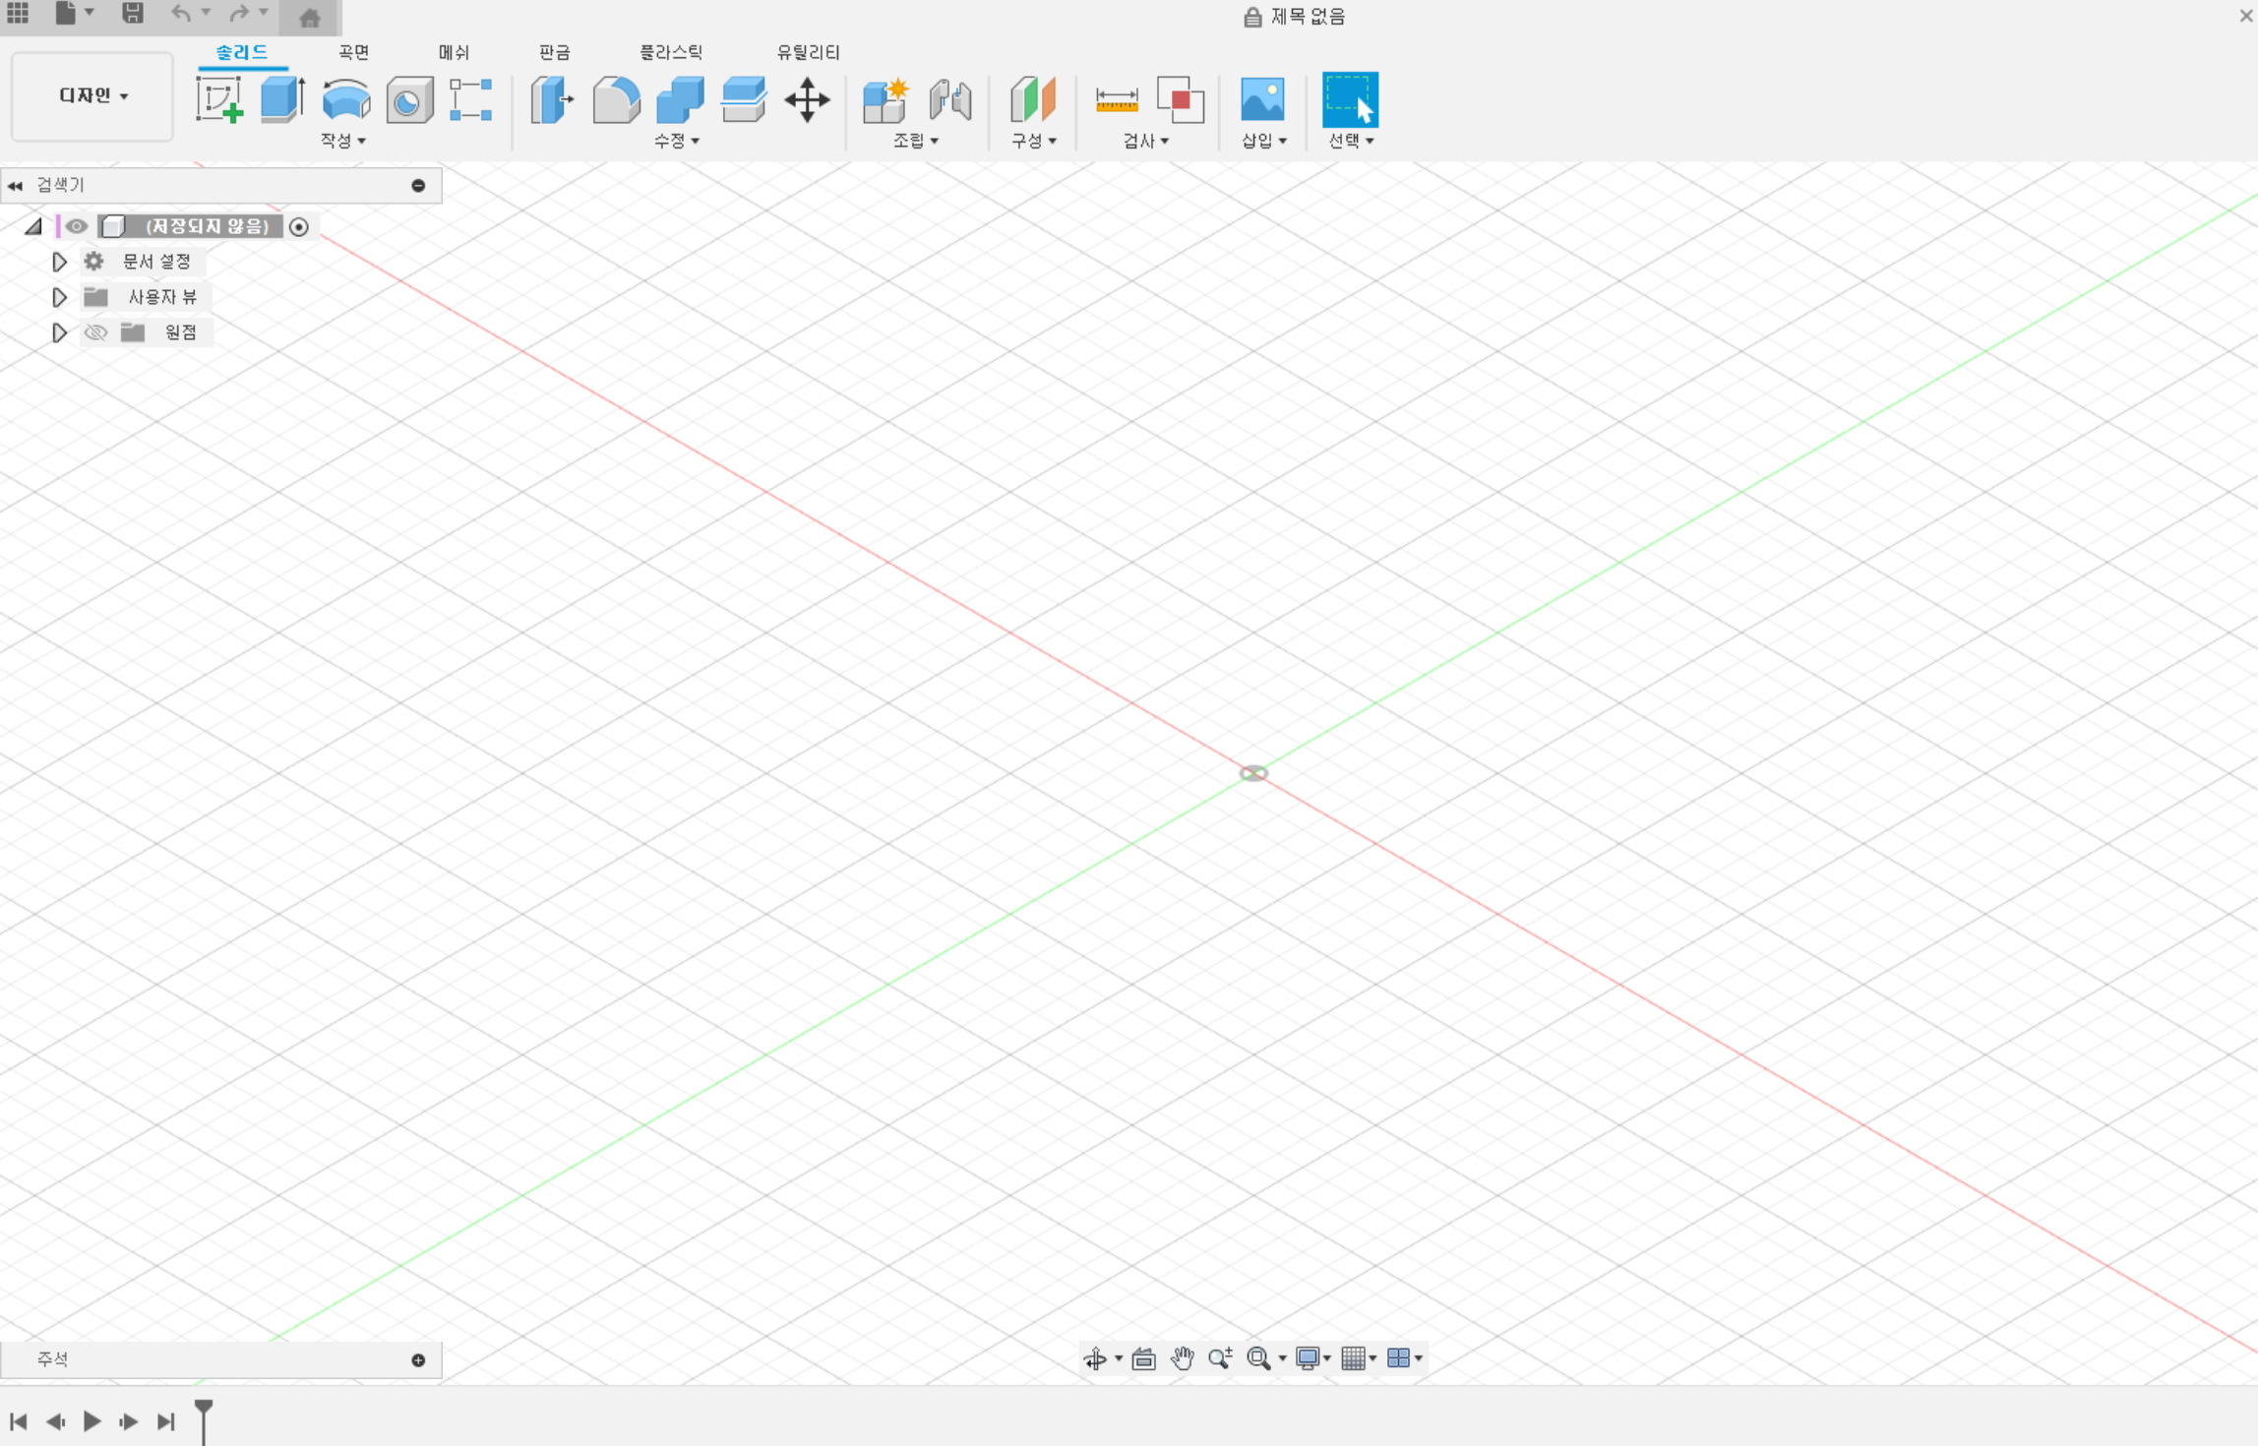The width and height of the screenshot is (2258, 1446).
Task: Open the 조립 assemble dropdown
Action: (x=916, y=141)
